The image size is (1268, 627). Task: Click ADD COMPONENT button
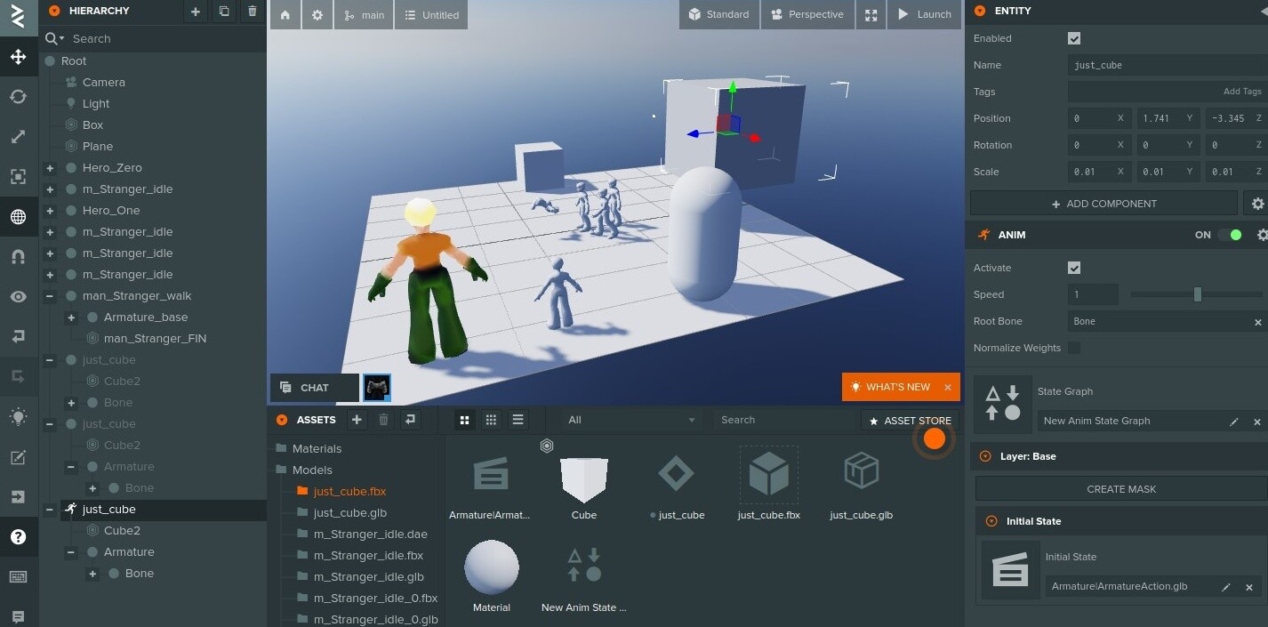click(1103, 204)
